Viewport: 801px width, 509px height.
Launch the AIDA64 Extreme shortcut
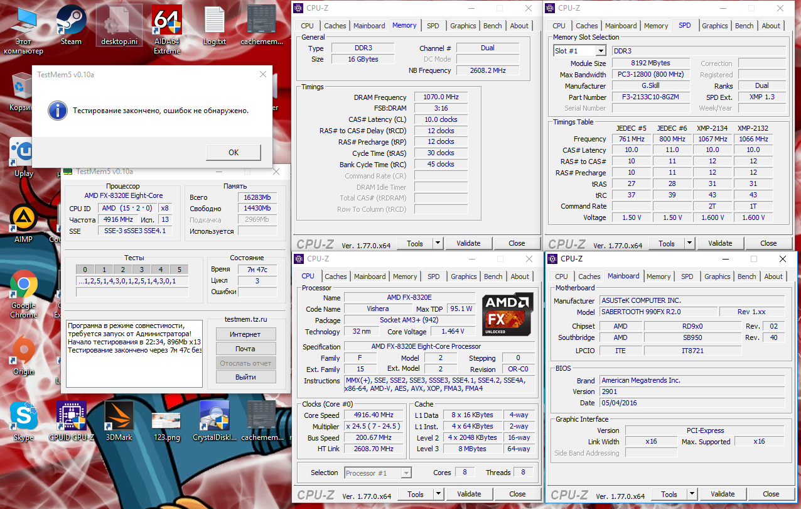pyautogui.click(x=167, y=30)
